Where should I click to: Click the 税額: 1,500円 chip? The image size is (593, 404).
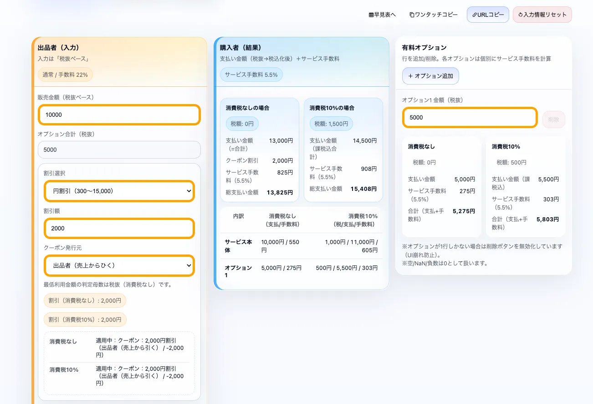point(331,124)
